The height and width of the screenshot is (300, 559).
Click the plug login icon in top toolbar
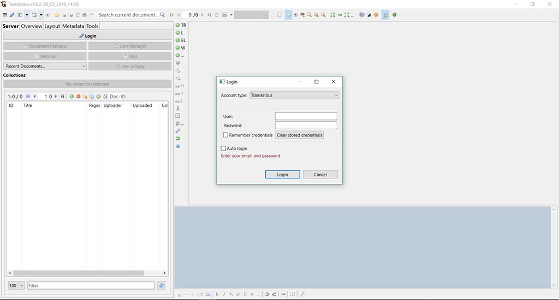coord(12,15)
